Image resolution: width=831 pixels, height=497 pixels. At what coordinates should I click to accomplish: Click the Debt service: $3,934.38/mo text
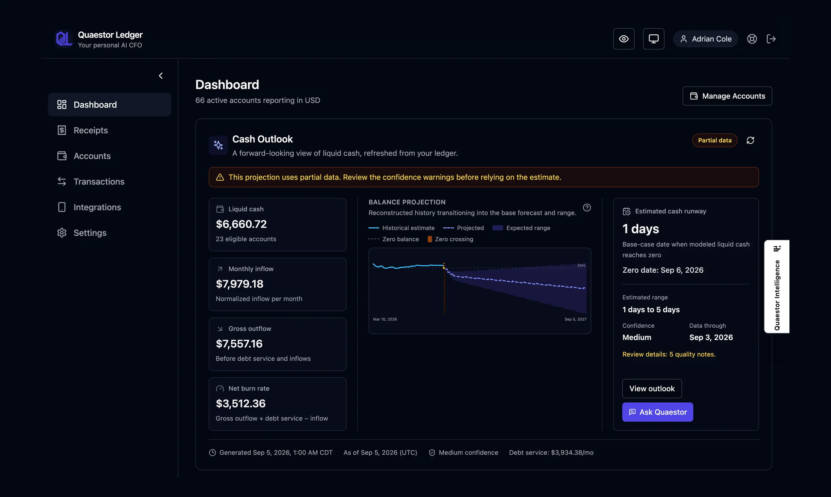[551, 453]
